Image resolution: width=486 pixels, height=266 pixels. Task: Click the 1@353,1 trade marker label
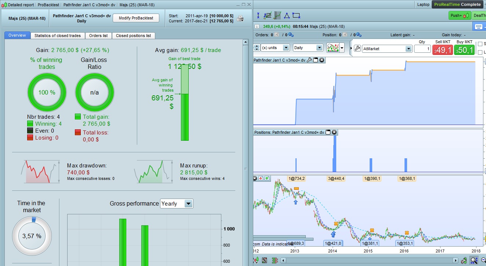pos(405,243)
